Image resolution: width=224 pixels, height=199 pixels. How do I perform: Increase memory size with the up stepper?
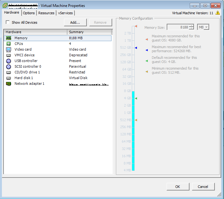[191, 26]
